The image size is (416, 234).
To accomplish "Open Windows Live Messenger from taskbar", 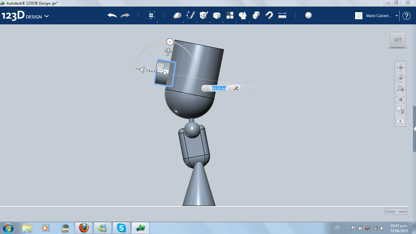I will click(x=103, y=228).
